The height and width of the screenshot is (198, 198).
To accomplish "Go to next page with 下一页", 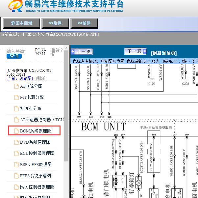I will [x=136, y=51].
